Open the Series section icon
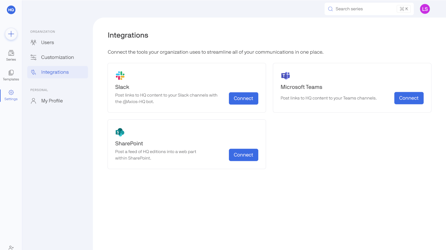Viewport: 446px width, 250px height. tap(11, 53)
